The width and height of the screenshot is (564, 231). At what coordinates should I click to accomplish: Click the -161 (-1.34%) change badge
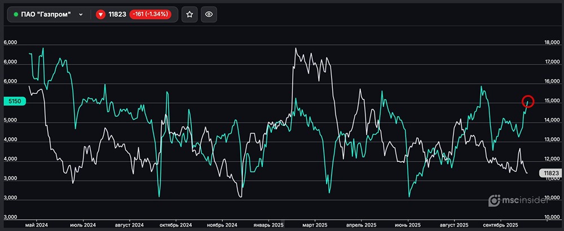tap(150, 15)
